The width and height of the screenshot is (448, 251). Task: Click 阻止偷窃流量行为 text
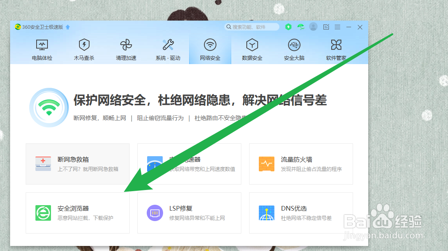tap(160, 118)
